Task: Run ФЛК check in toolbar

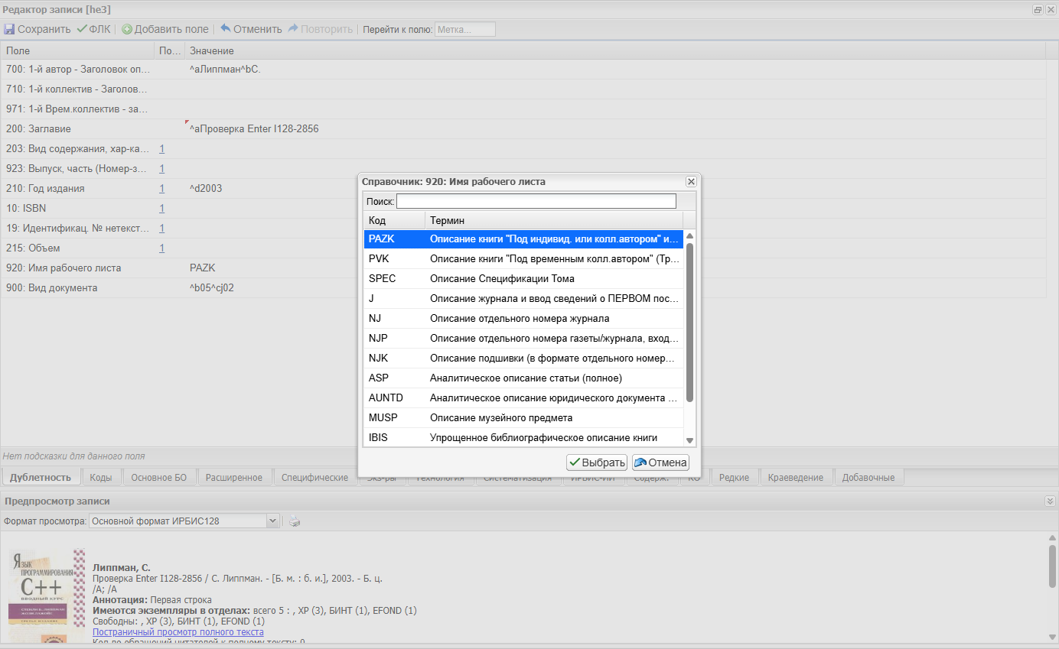Action: [93, 29]
